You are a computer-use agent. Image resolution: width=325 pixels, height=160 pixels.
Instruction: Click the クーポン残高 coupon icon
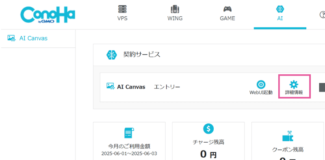click(288, 136)
